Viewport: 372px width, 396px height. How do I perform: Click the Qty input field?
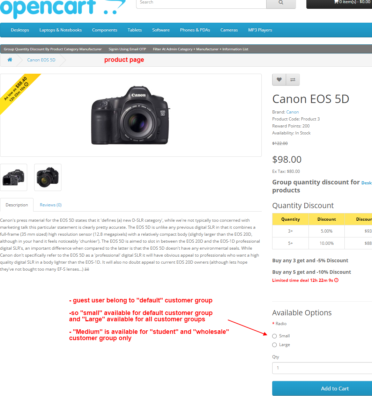click(x=322, y=368)
